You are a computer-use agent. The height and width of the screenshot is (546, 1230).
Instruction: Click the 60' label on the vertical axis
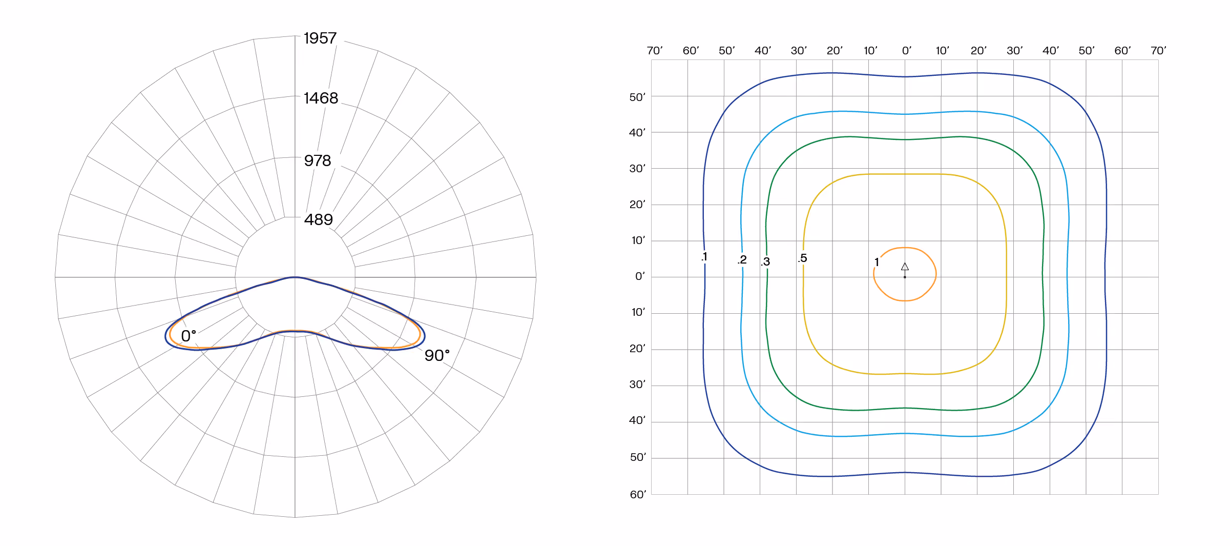(x=638, y=495)
